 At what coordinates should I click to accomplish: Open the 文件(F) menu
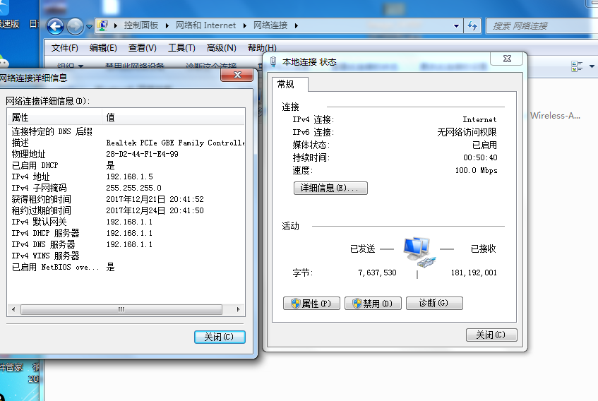pyautogui.click(x=64, y=48)
